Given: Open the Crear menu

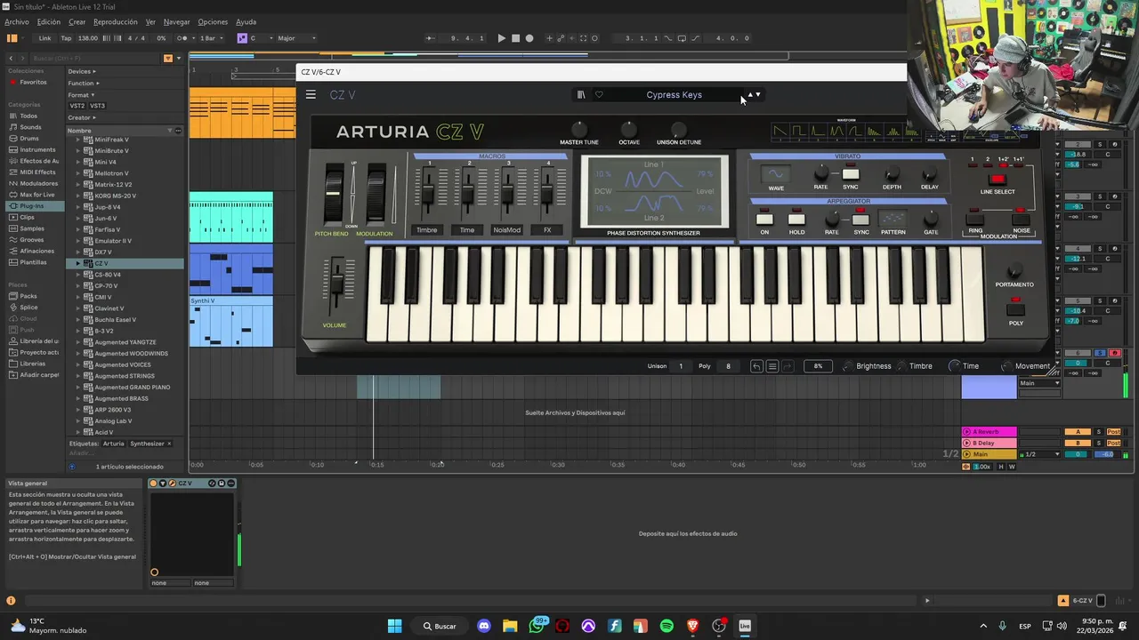Looking at the screenshot, I should coord(77,21).
